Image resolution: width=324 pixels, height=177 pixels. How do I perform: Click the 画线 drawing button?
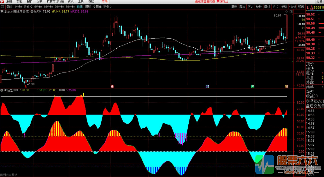click(x=268, y=7)
